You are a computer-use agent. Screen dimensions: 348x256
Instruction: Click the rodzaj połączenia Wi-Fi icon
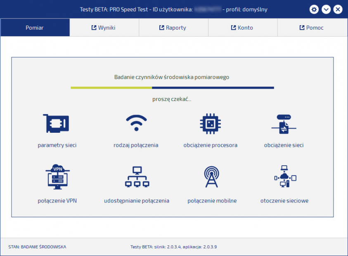click(136, 122)
